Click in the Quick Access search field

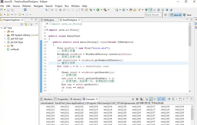153,15
